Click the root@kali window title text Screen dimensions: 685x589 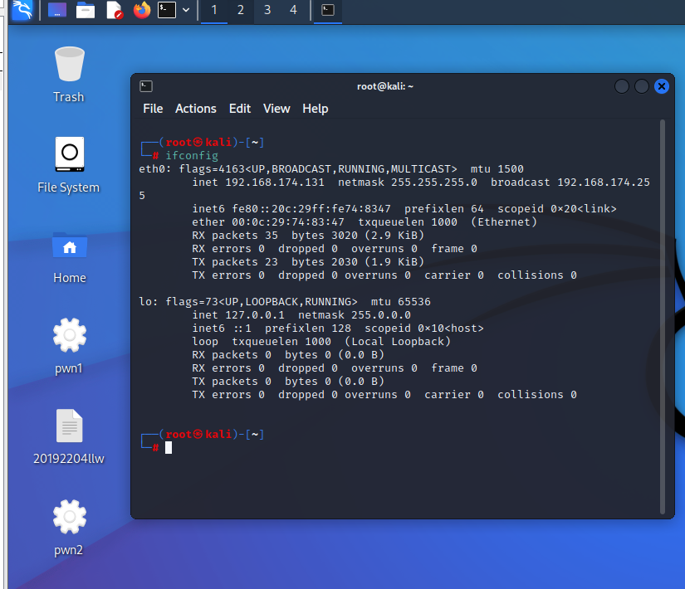point(385,86)
